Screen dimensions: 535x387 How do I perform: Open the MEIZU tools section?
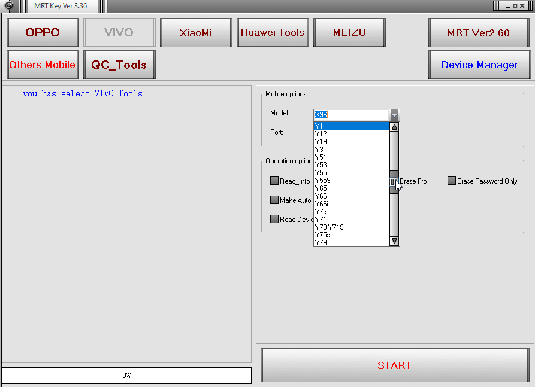point(349,32)
